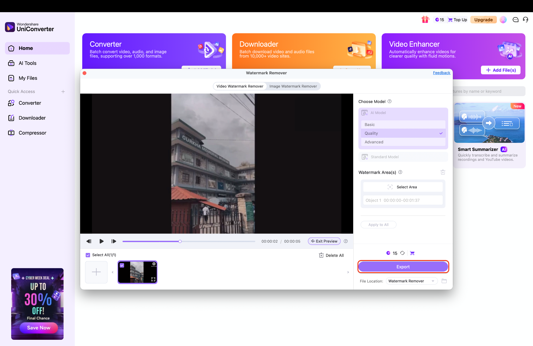Viewport: 533px width, 346px height.
Task: Click the Delete All trash icon
Action: 321,255
